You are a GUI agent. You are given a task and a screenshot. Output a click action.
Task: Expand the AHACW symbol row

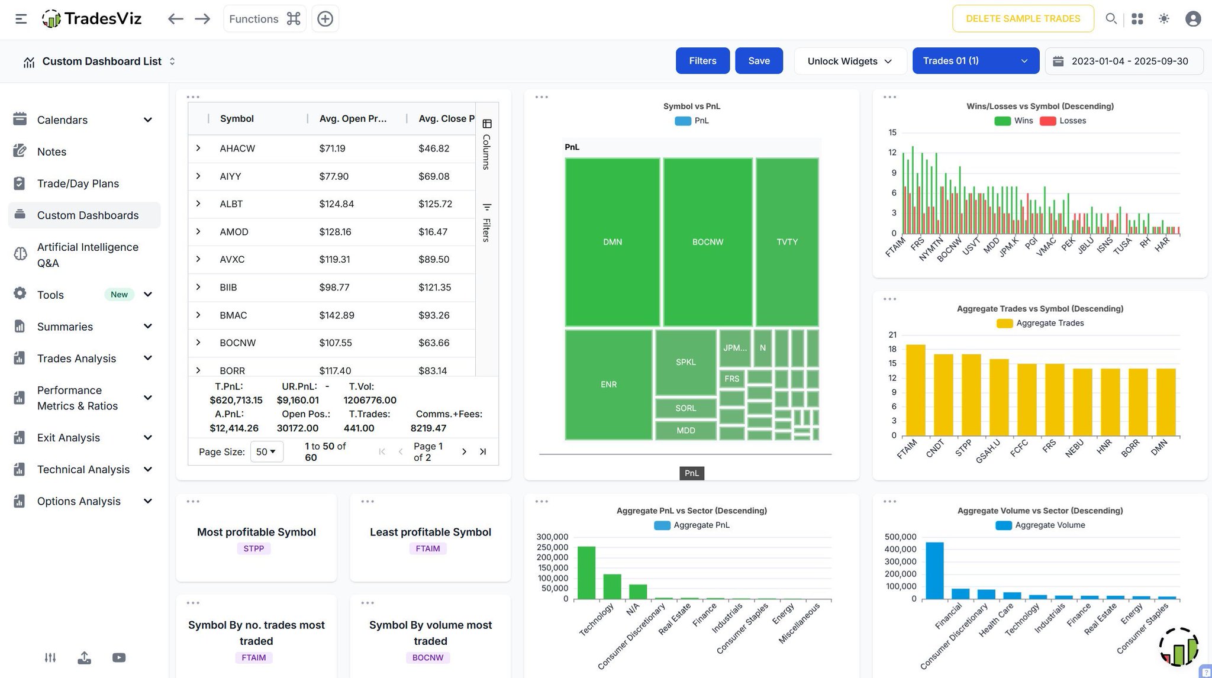tap(198, 148)
